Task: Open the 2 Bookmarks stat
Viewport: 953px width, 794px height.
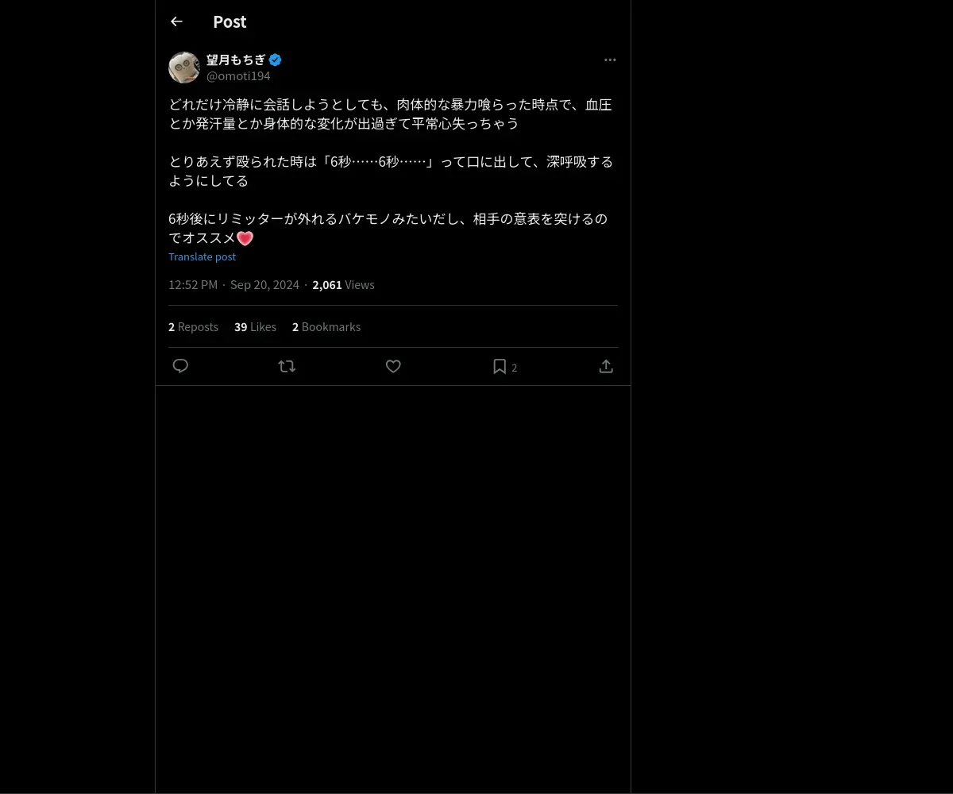Action: coord(326,327)
